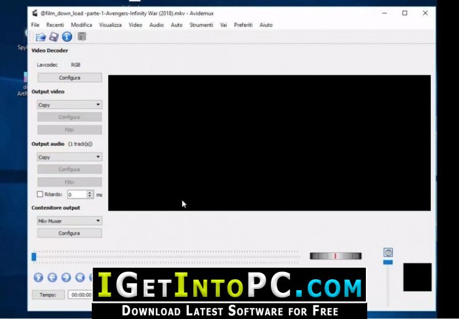Expand the Mkv Muxer container dropdown

coord(70,221)
